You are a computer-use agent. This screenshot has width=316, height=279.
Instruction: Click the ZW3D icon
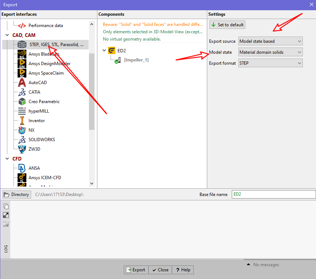(22, 149)
